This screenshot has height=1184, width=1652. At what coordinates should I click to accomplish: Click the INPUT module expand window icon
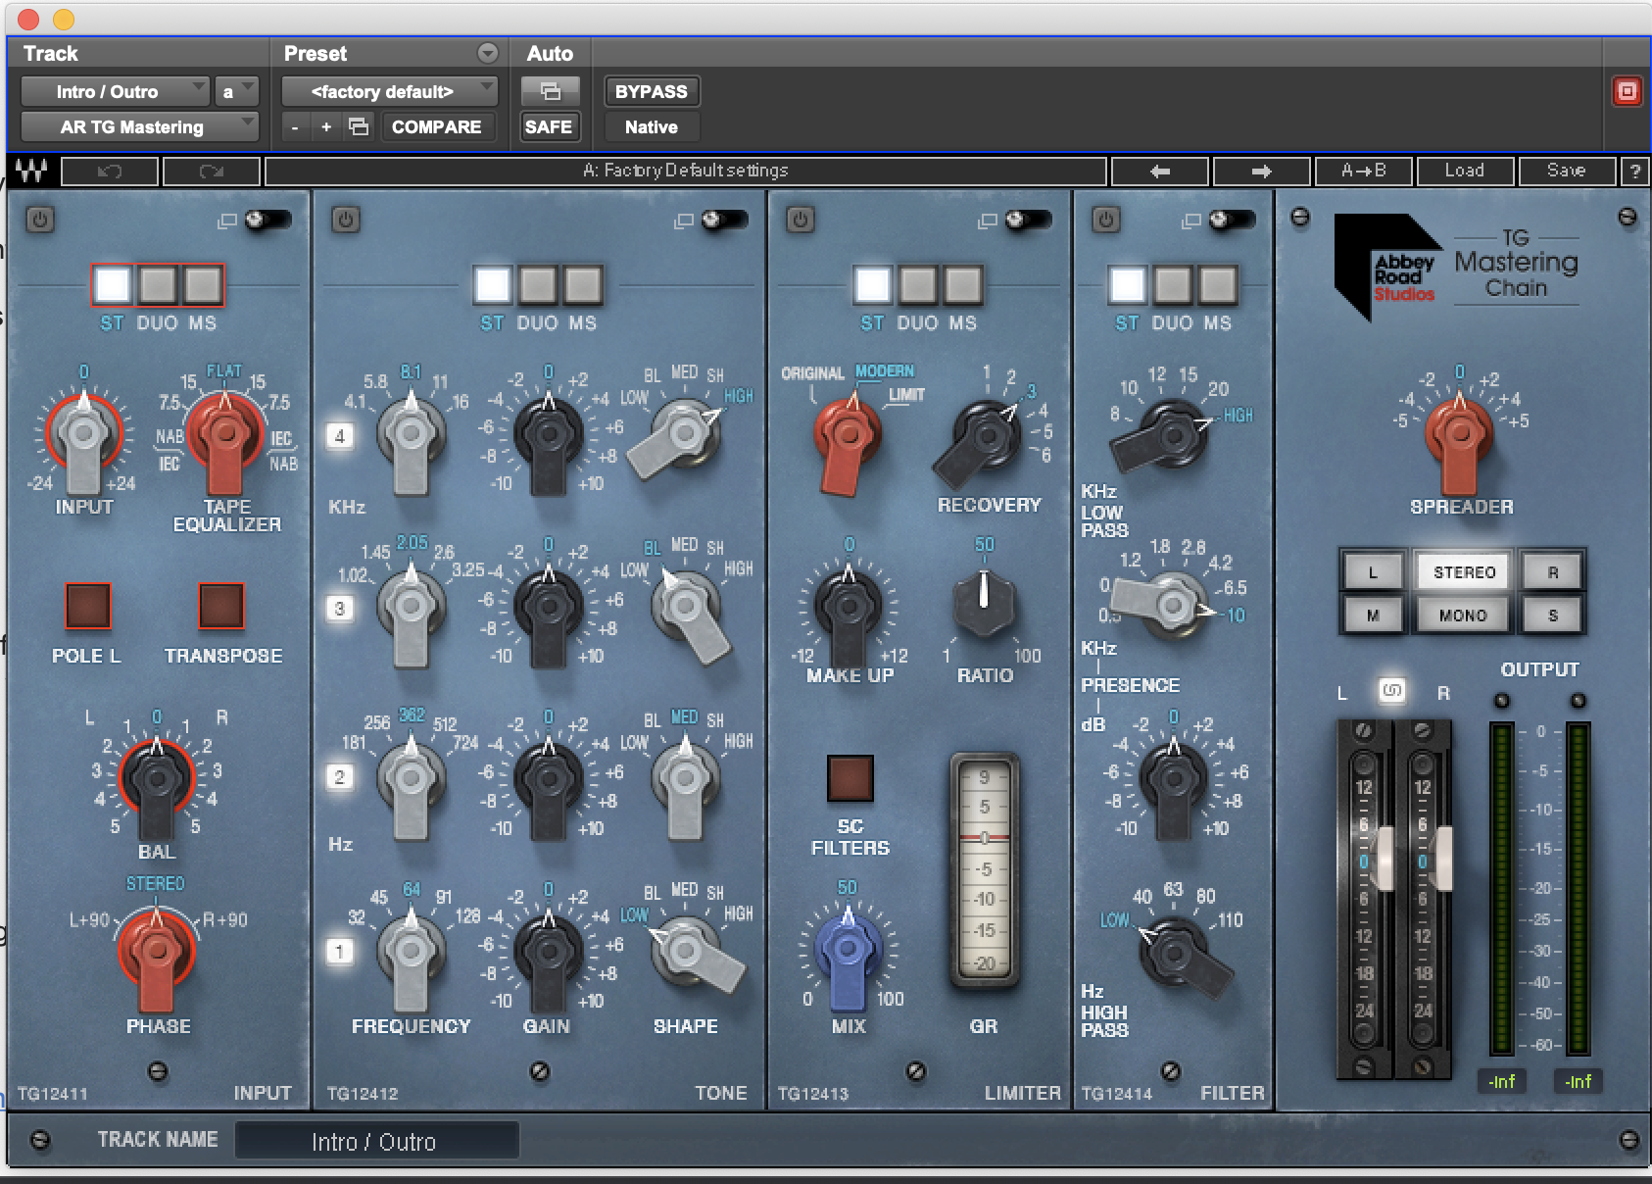pos(226,222)
